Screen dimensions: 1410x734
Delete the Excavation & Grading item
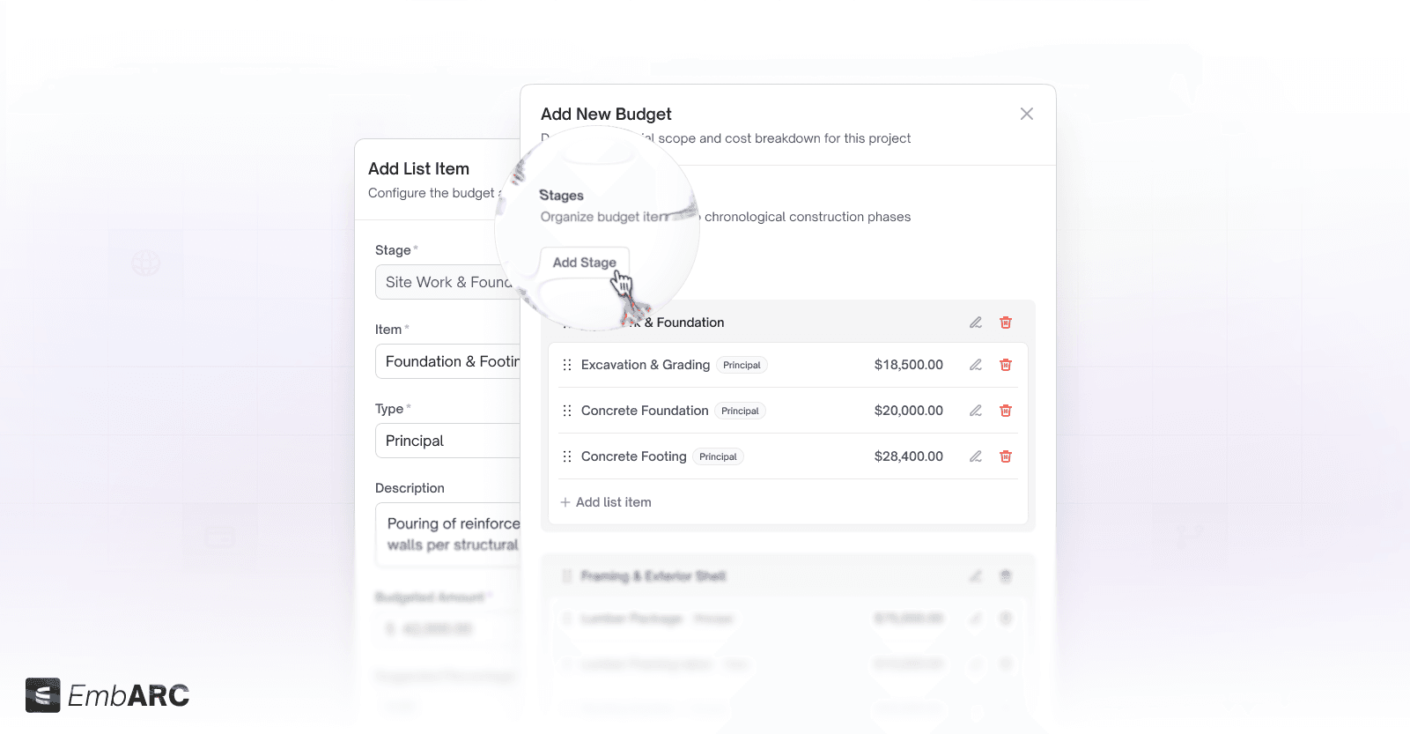click(1006, 364)
